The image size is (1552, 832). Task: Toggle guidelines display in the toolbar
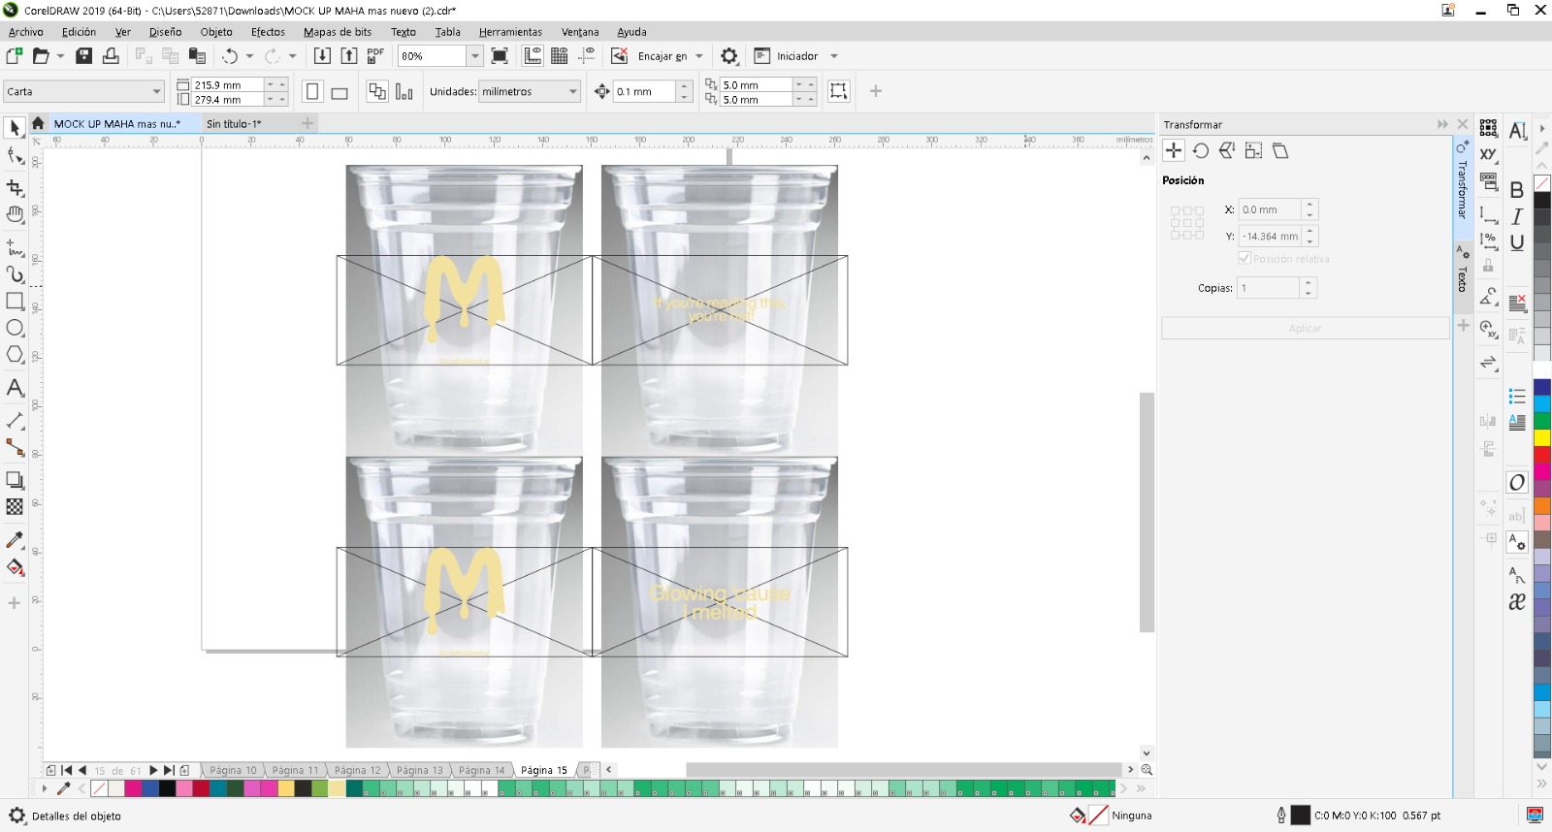587,55
